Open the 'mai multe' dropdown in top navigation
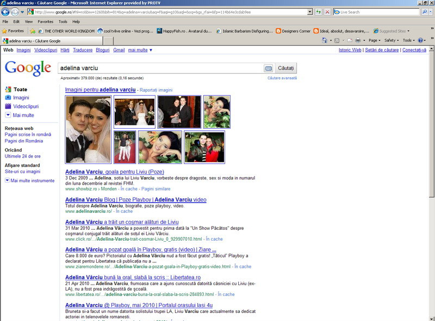 point(140,50)
